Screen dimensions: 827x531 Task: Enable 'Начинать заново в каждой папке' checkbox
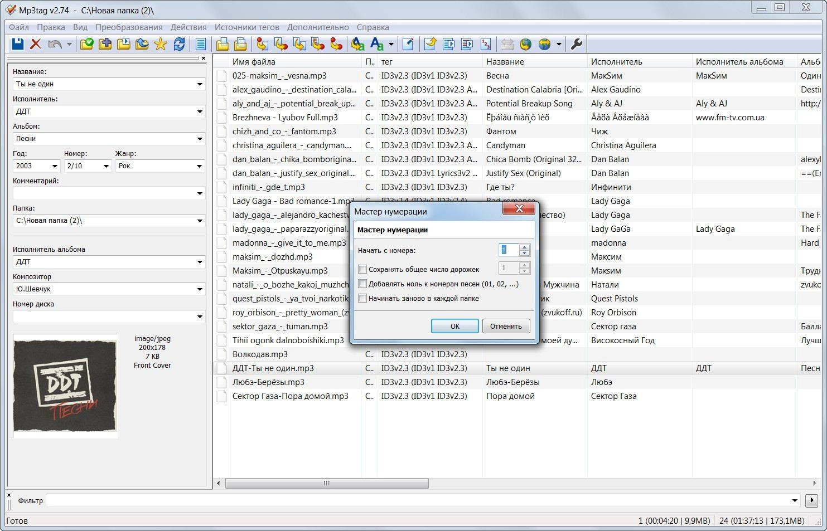click(362, 298)
